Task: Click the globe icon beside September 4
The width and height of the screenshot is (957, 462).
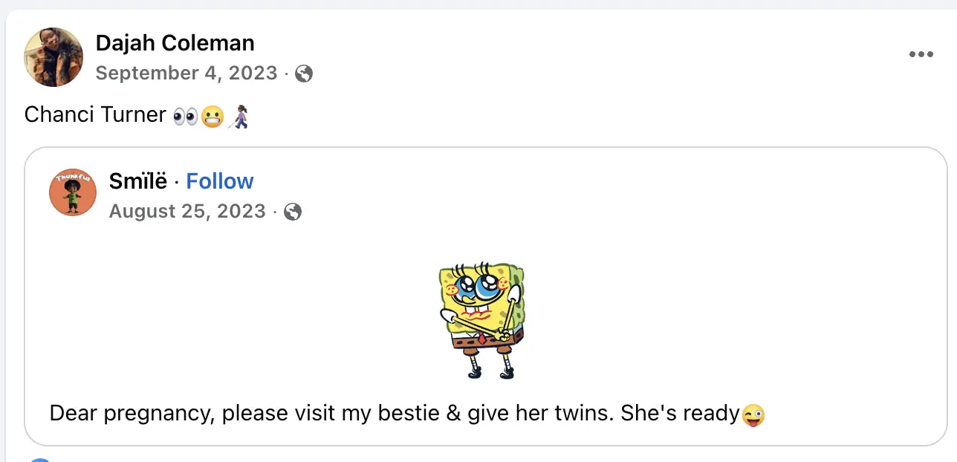Action: [x=303, y=74]
